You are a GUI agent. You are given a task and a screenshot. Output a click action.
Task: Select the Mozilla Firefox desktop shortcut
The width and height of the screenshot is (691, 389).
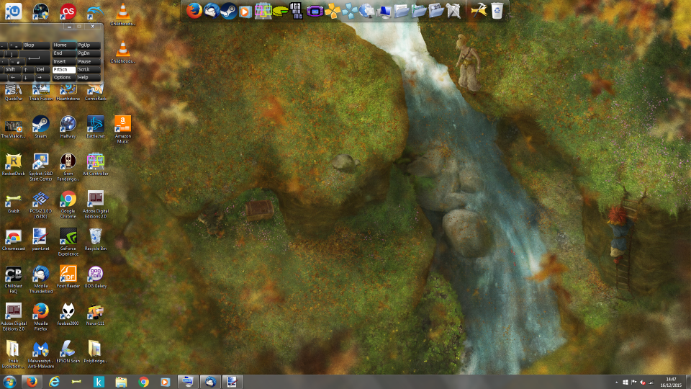point(40,317)
